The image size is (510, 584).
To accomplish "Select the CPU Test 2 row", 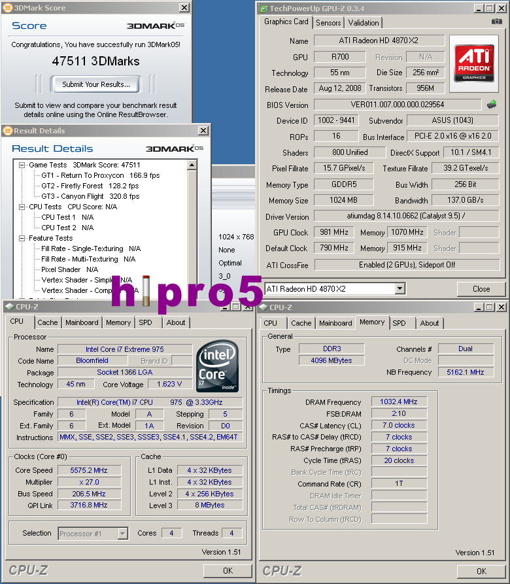I will [x=67, y=228].
